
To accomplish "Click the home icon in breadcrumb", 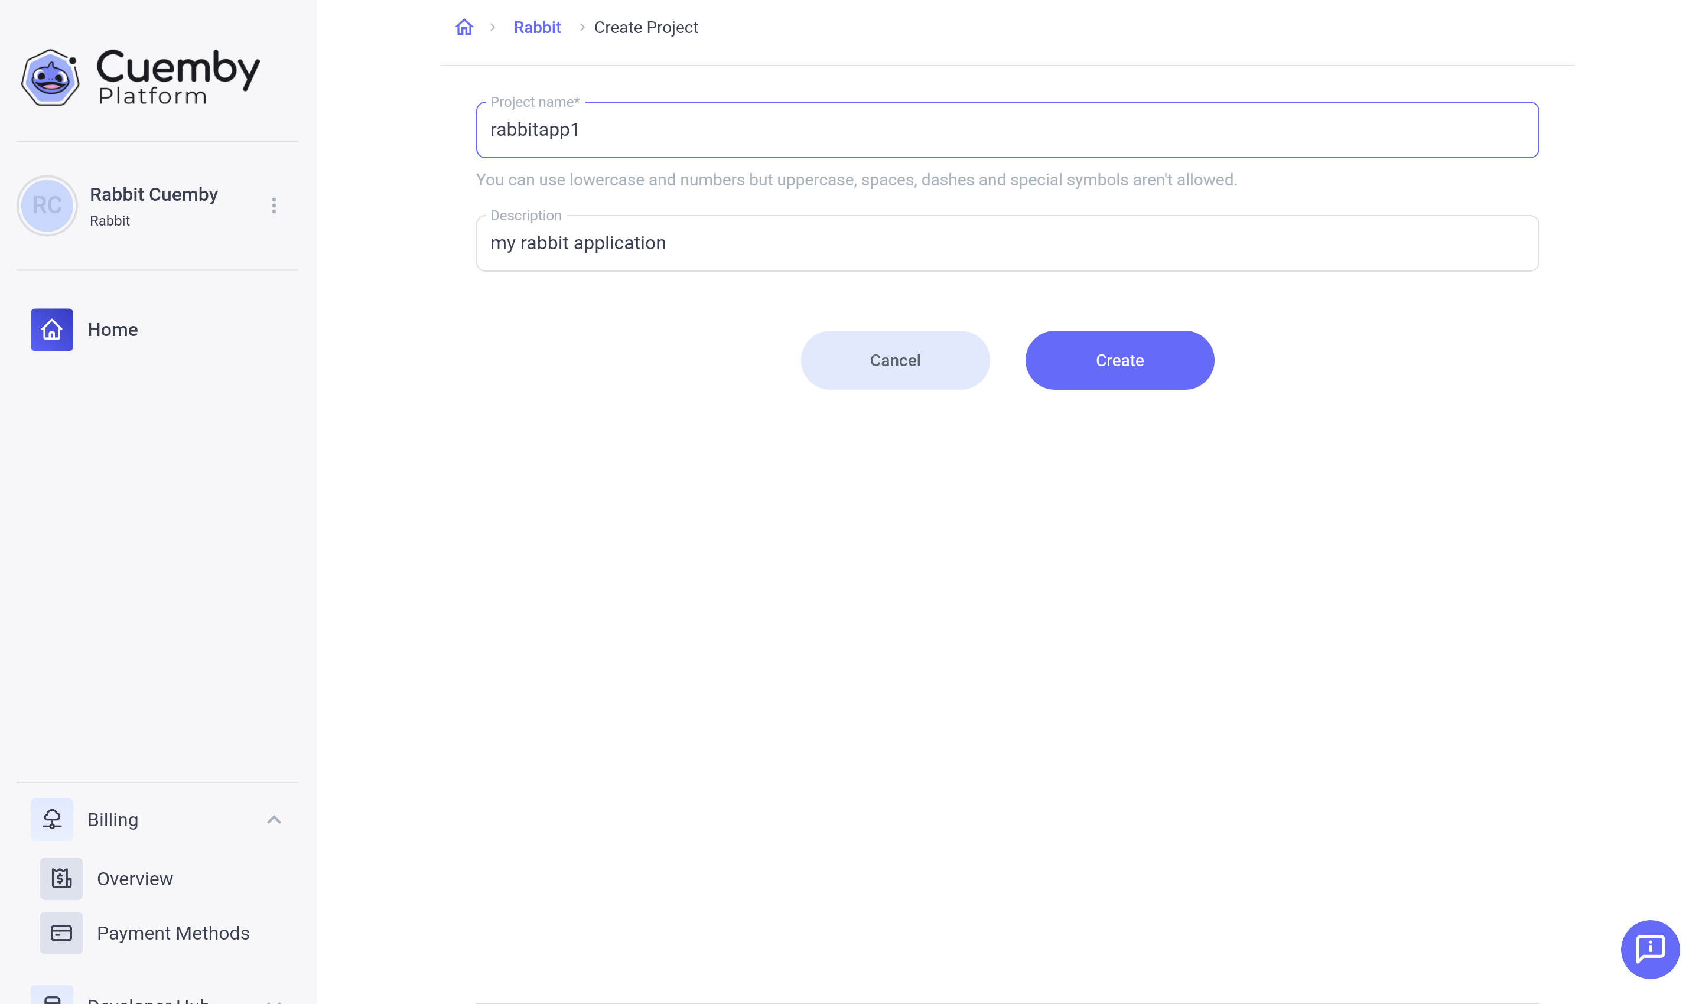I will (464, 28).
